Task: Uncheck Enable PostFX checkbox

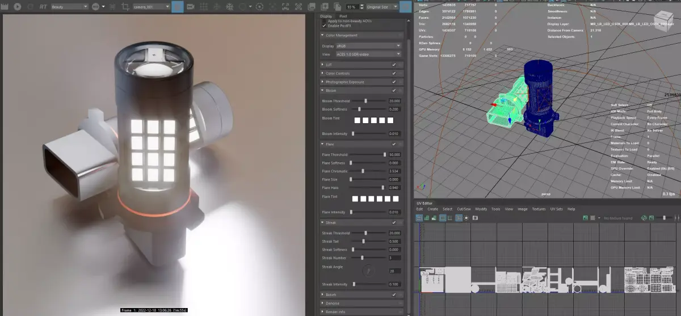Action: (x=324, y=26)
